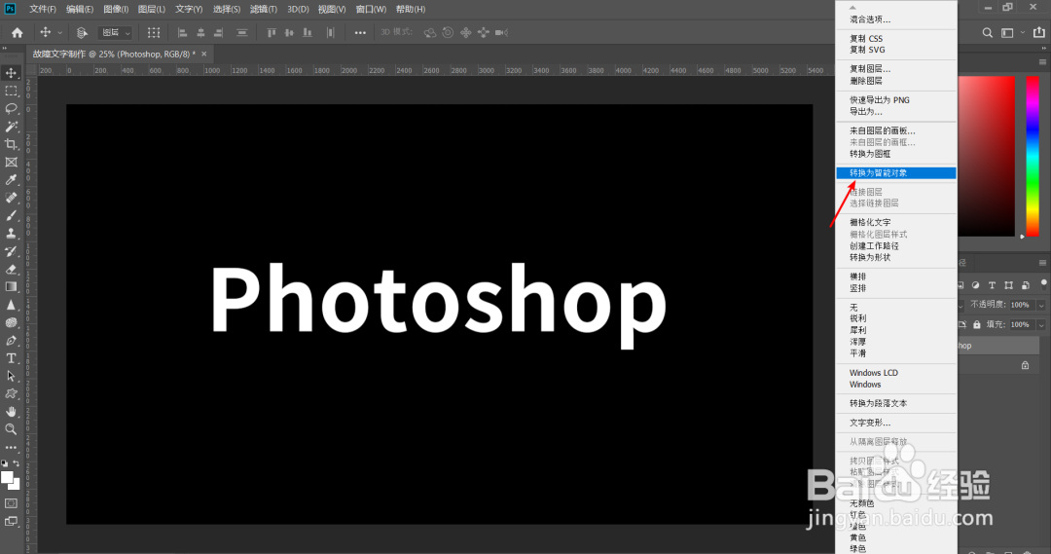Open the 滤镜(T) menu
The height and width of the screenshot is (554, 1051).
264,10
